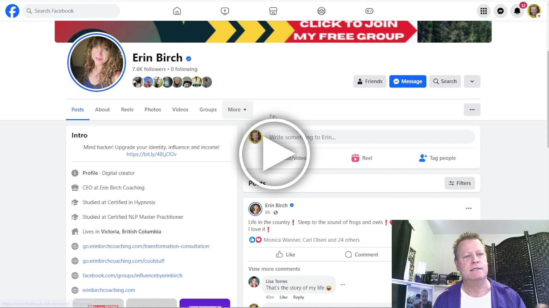Open the Gaming icon in top bar
549x308 pixels.
pos(369,11)
